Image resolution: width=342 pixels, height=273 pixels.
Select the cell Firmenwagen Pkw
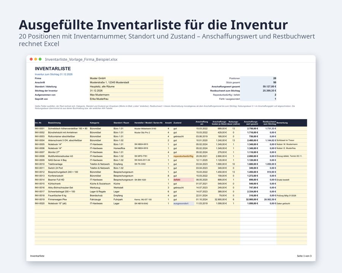tap(57, 199)
